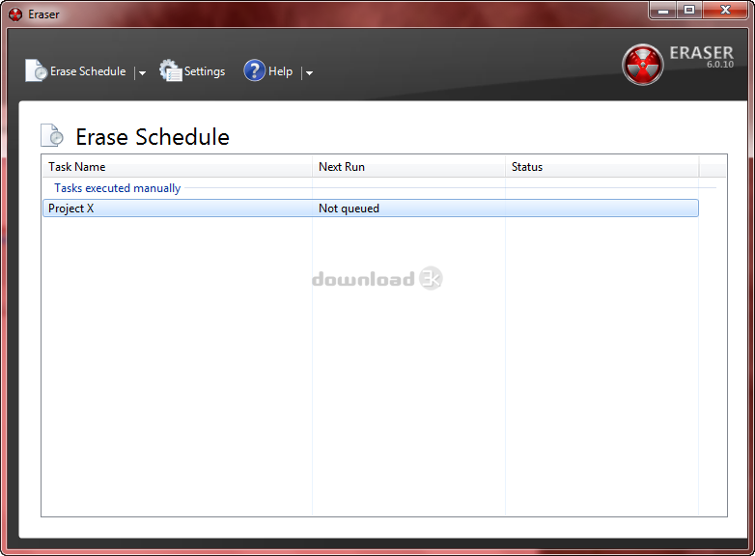Maximize the Eraser window
The width and height of the screenshot is (755, 556).
click(689, 10)
